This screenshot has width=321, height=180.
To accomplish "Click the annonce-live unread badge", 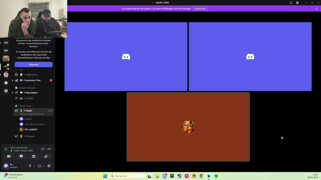I will click(x=51, y=80).
